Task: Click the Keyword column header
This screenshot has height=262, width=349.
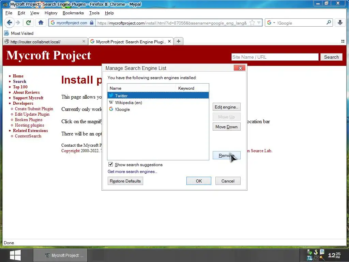Action: tap(192, 88)
